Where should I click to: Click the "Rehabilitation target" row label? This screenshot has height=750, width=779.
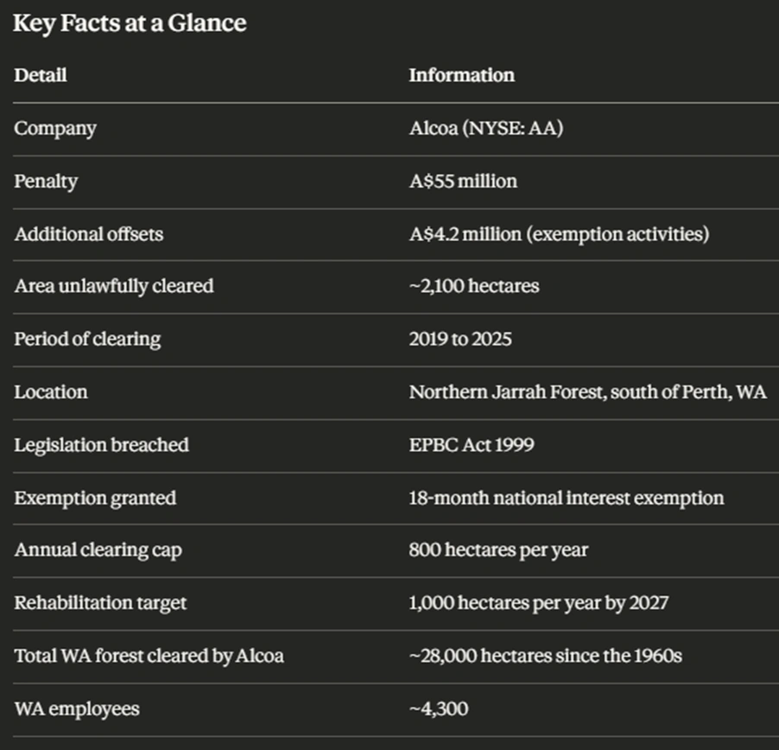100,603
